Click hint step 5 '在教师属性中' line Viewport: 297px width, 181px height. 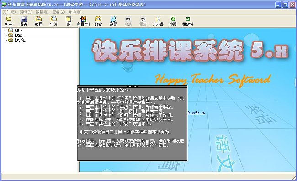click(126, 119)
